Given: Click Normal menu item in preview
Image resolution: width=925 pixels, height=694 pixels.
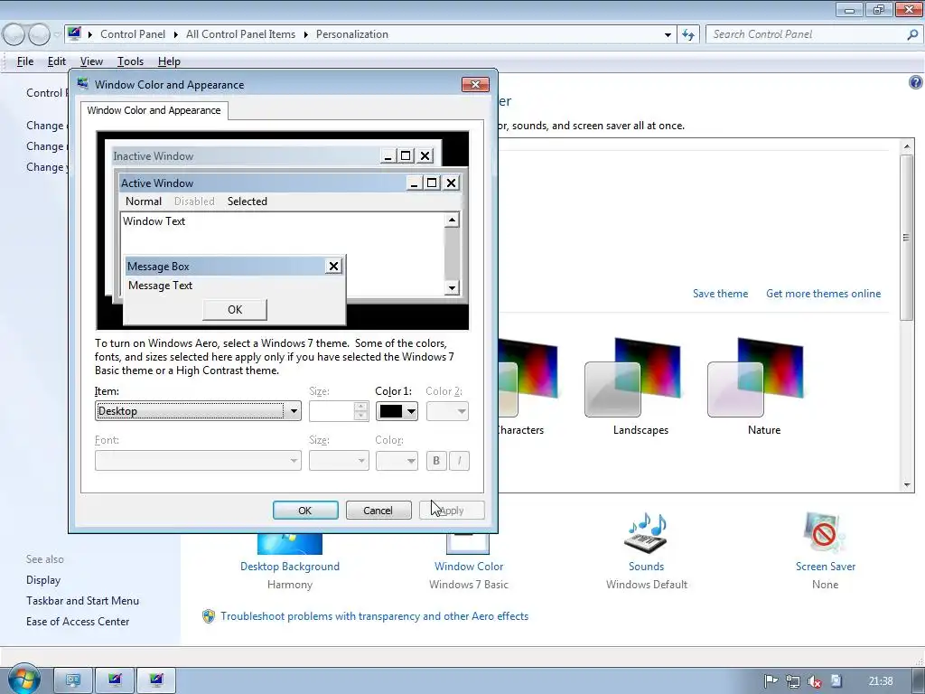Looking at the screenshot, I should [144, 202].
